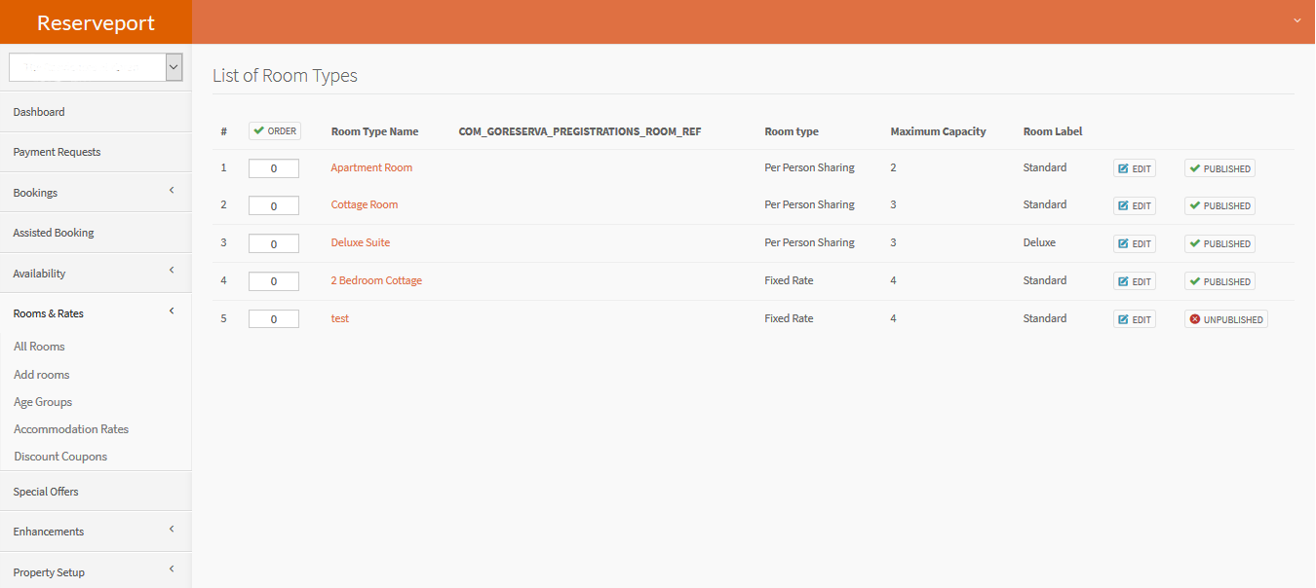Open the Apartment Room link
1316x588 pixels.
[371, 167]
